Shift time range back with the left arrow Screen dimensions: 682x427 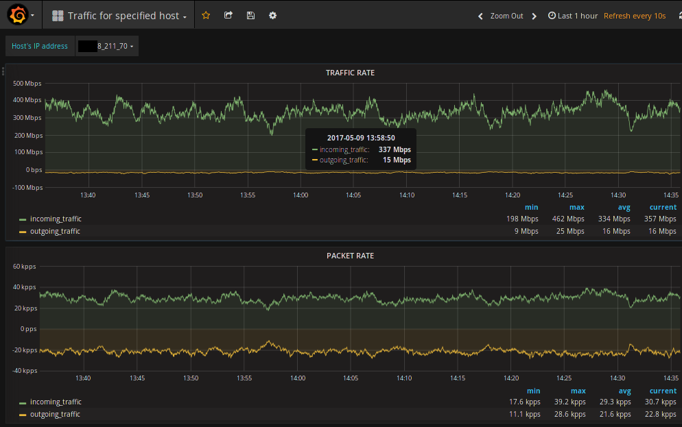coord(480,16)
